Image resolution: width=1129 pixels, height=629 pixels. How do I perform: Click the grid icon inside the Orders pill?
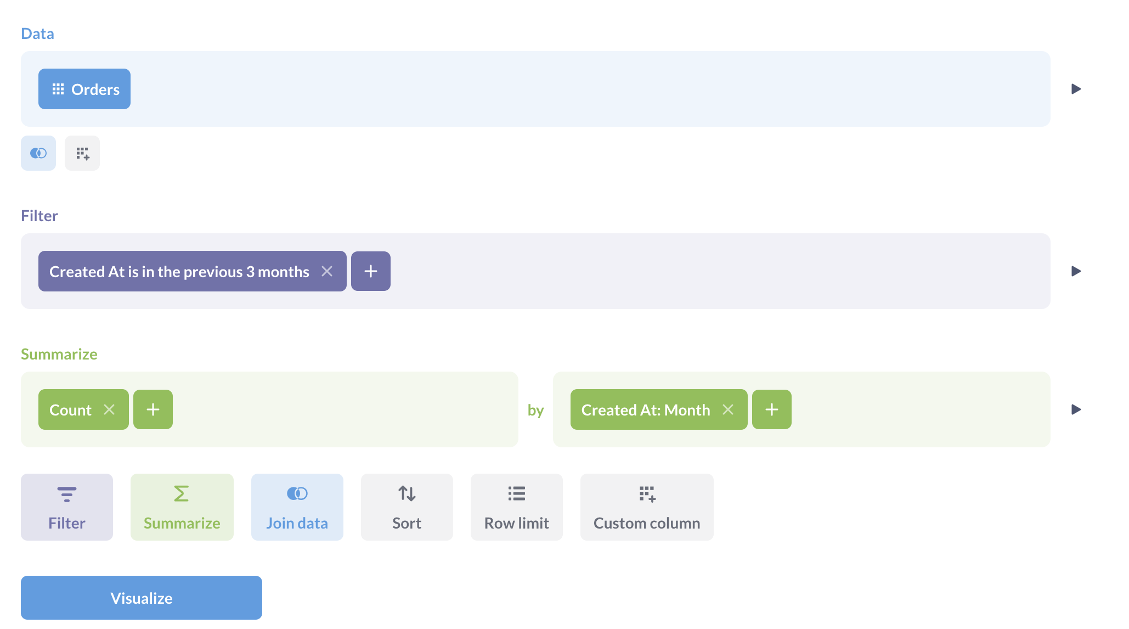[58, 88]
